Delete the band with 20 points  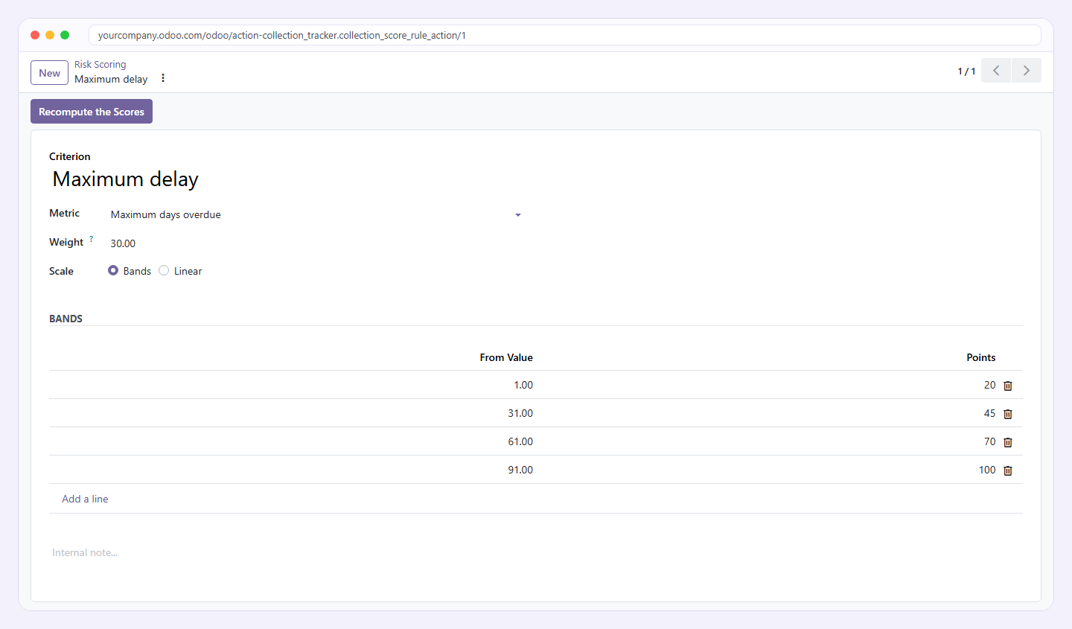click(1008, 386)
